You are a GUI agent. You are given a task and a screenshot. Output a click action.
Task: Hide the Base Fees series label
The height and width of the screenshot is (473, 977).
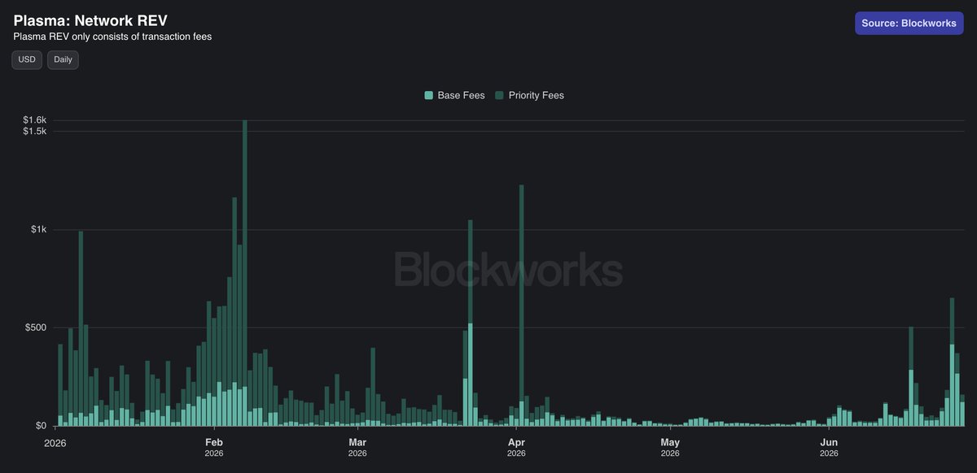[461, 96]
